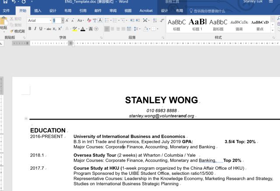Increase the font size with the grow A
This screenshot has height=191, width=280.
[x=67, y=20]
